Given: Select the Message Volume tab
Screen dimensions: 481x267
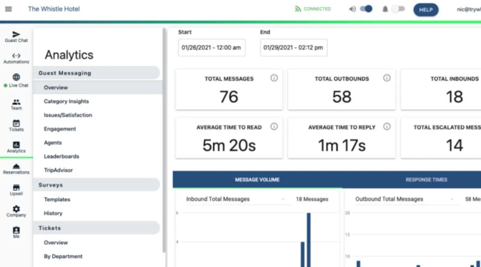Looking at the screenshot, I should [257, 180].
